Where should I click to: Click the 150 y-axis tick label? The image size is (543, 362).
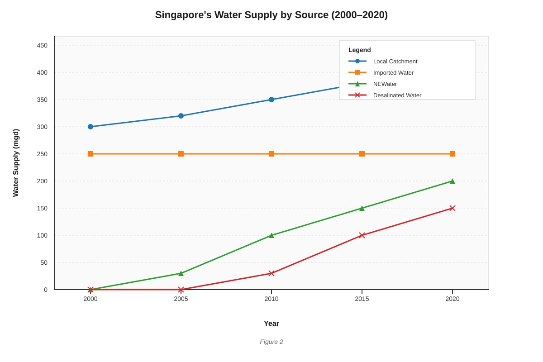coord(42,208)
